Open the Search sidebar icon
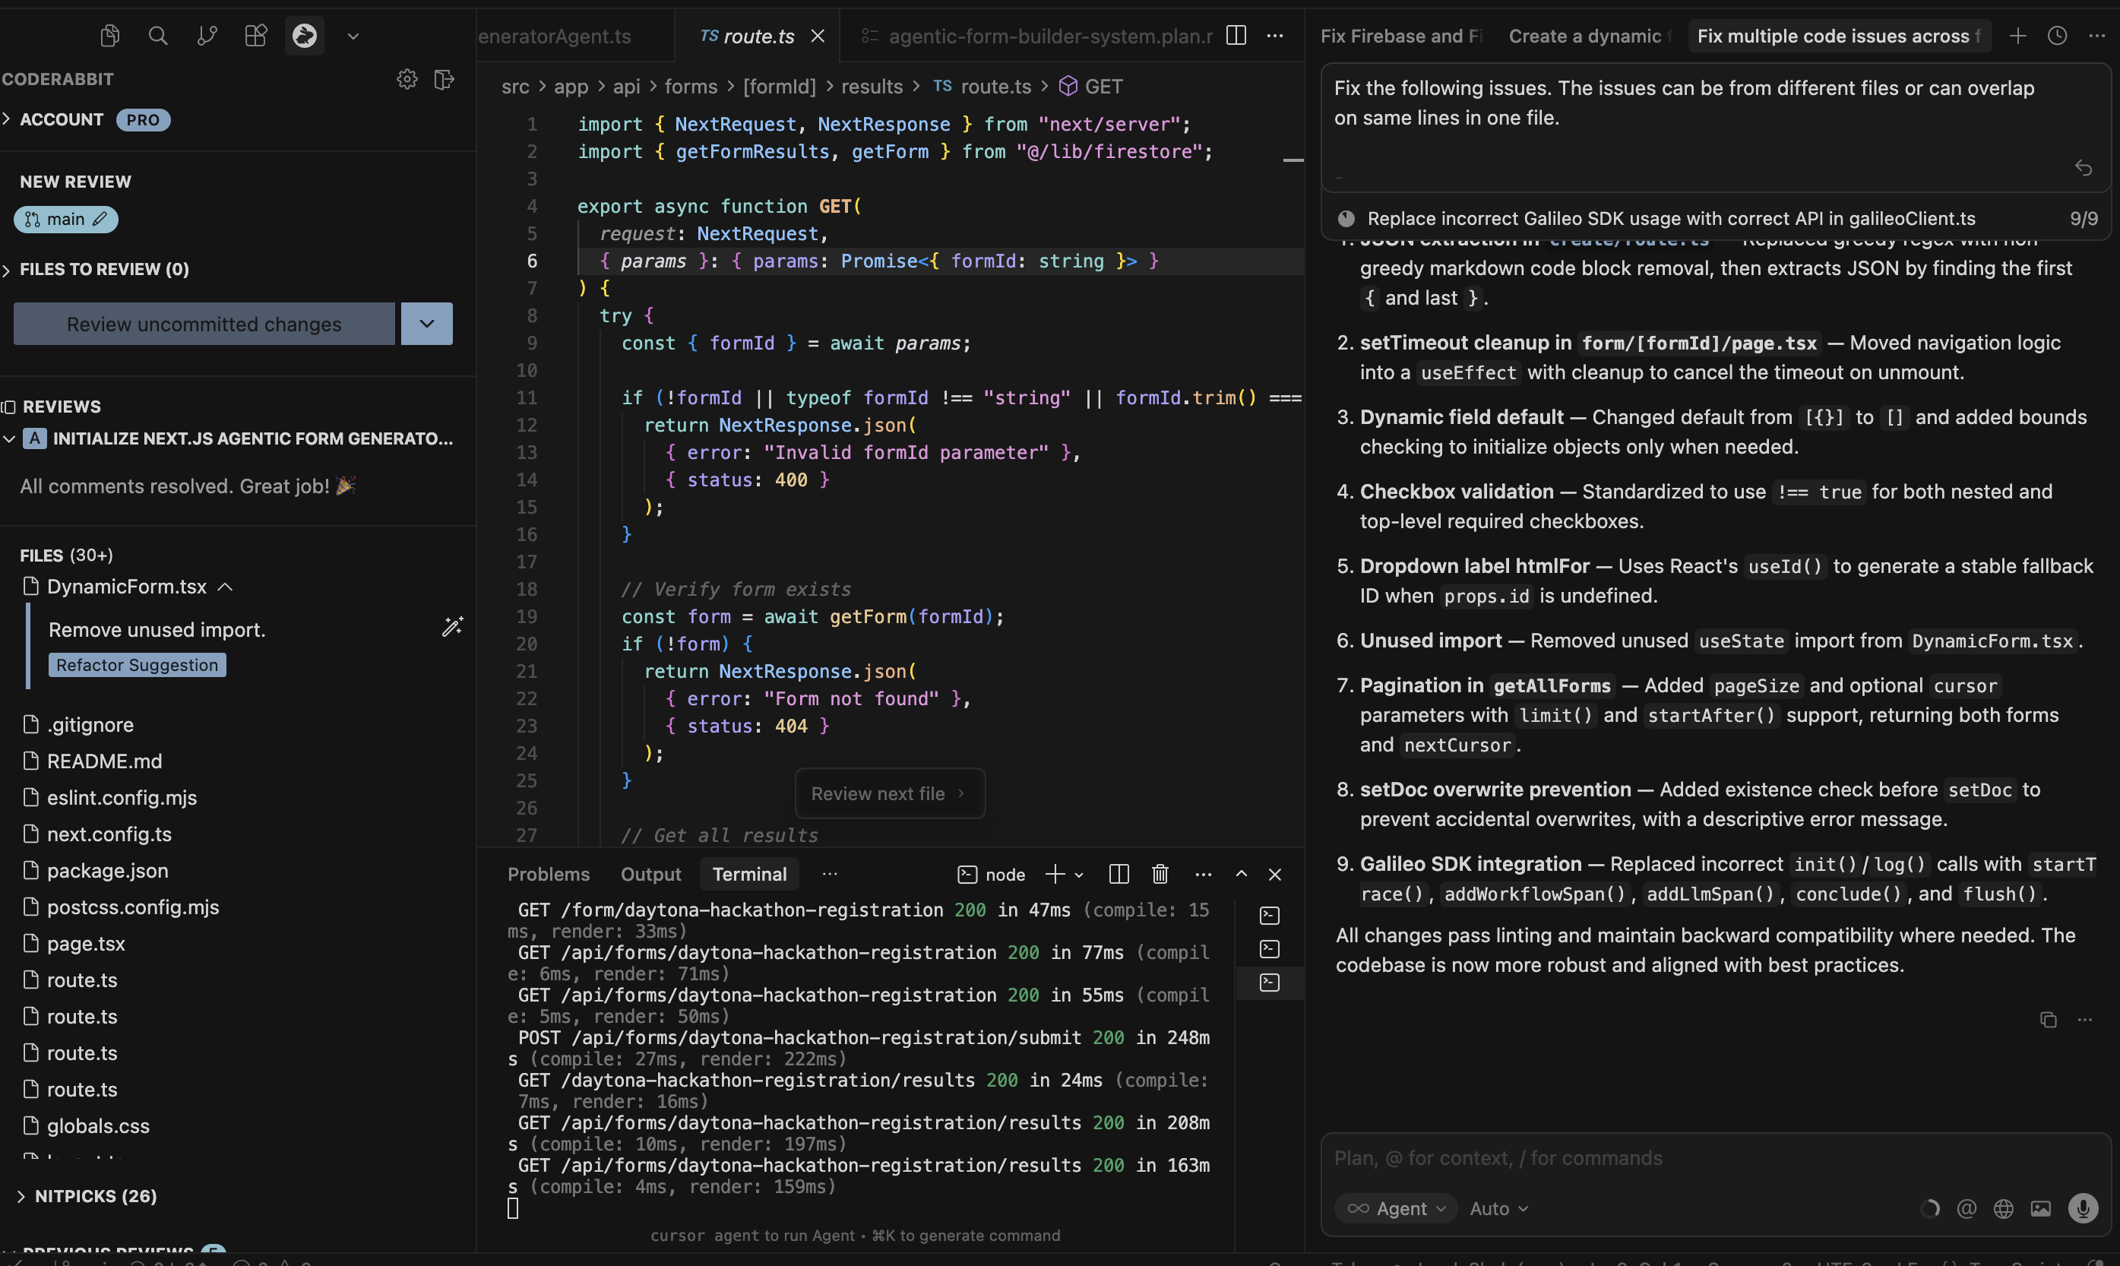The width and height of the screenshot is (2120, 1266). pos(158,36)
